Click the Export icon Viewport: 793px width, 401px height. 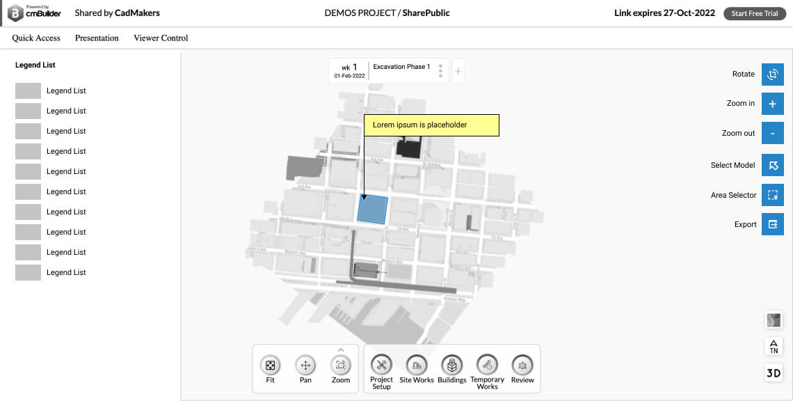pos(772,225)
